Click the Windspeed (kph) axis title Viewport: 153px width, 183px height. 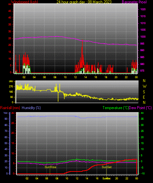(25, 2)
